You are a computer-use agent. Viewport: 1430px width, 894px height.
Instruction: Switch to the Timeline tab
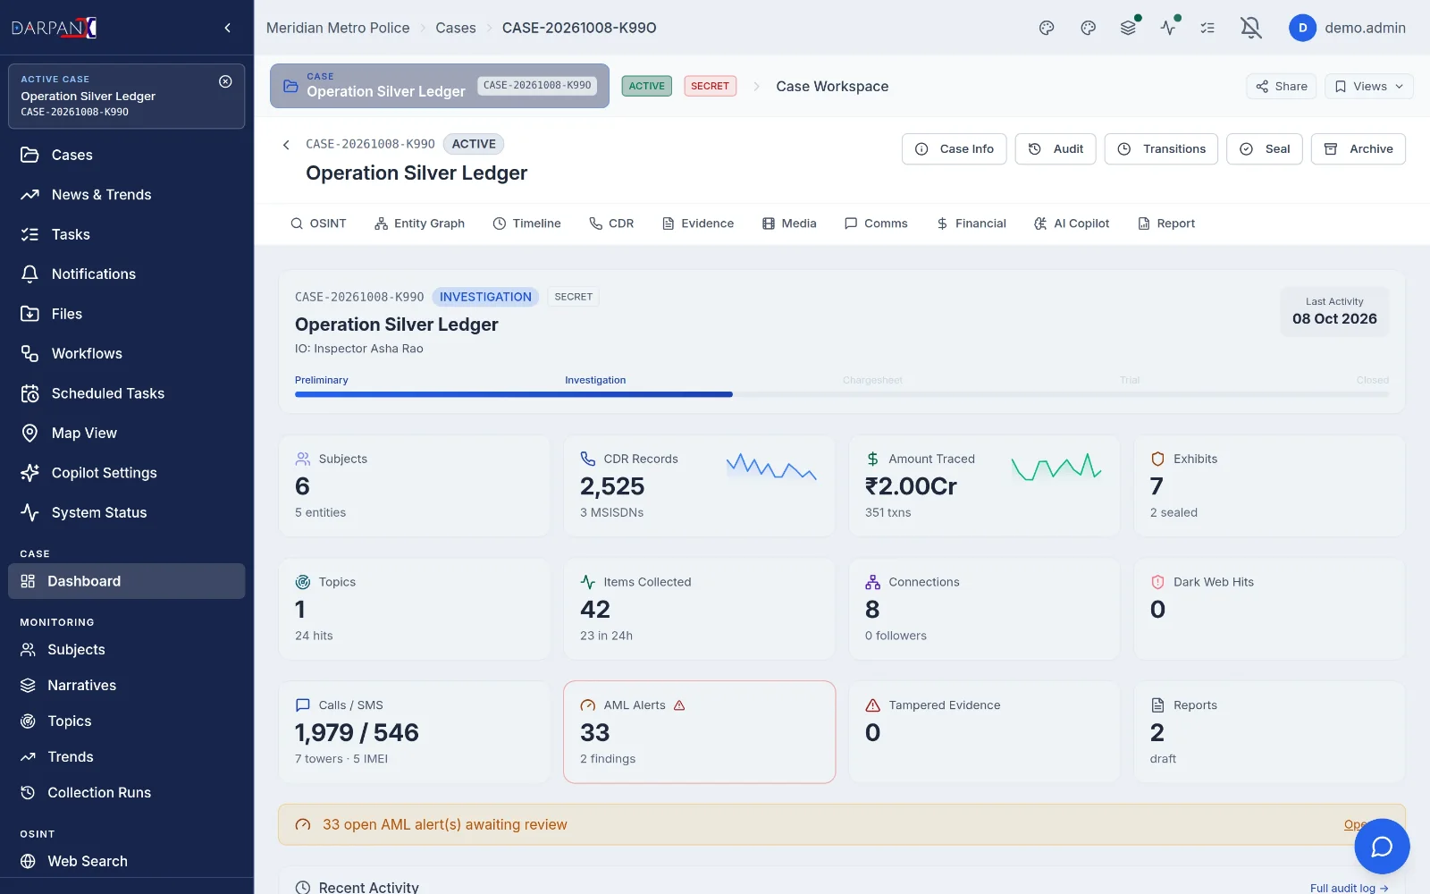[527, 223]
